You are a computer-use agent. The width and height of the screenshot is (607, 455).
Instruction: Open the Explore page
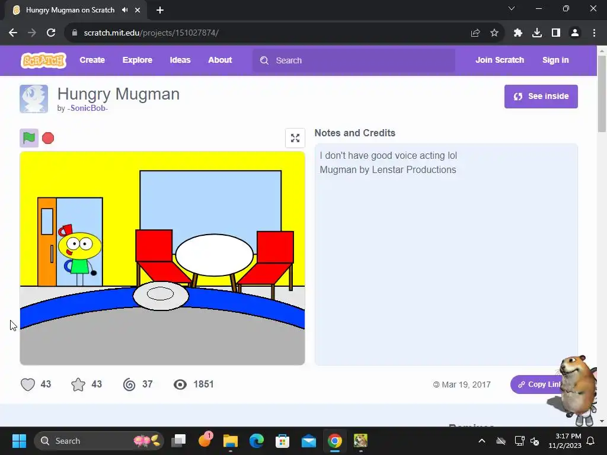coord(138,60)
